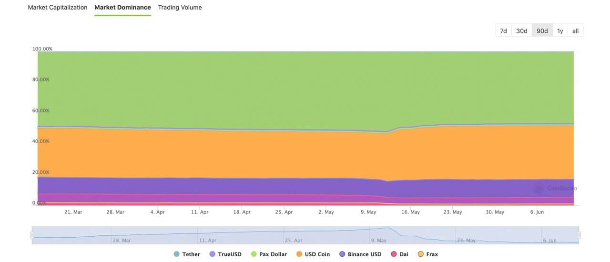Image resolution: width=610 pixels, height=262 pixels.
Task: Grab the left navigator range handle
Action: (x=32, y=235)
